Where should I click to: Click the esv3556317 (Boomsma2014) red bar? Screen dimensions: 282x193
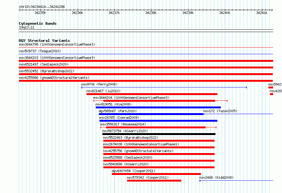156,127
